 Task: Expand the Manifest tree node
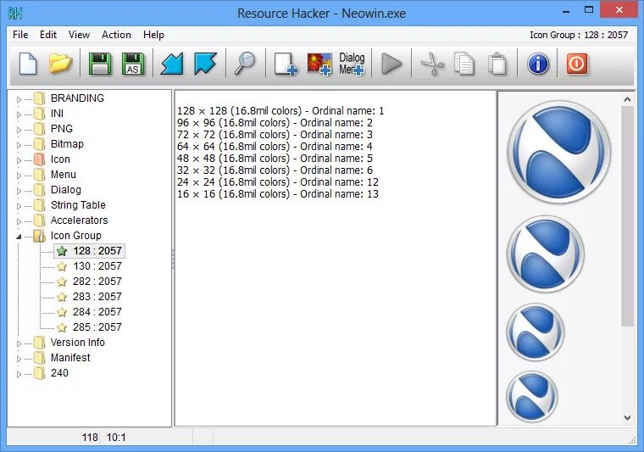pos(19,359)
